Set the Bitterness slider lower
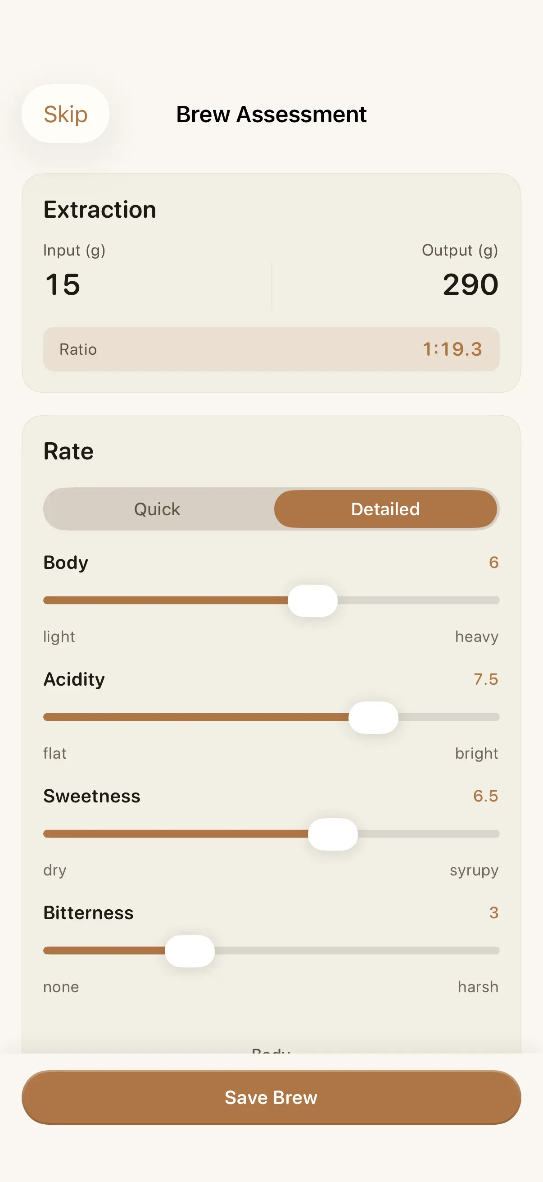Viewport: 543px width, 1182px height. click(190, 951)
